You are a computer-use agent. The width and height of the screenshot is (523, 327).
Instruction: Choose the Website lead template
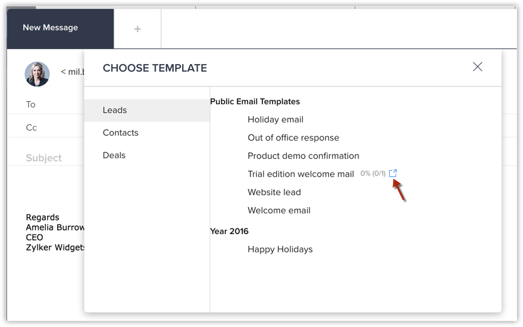[x=274, y=192]
